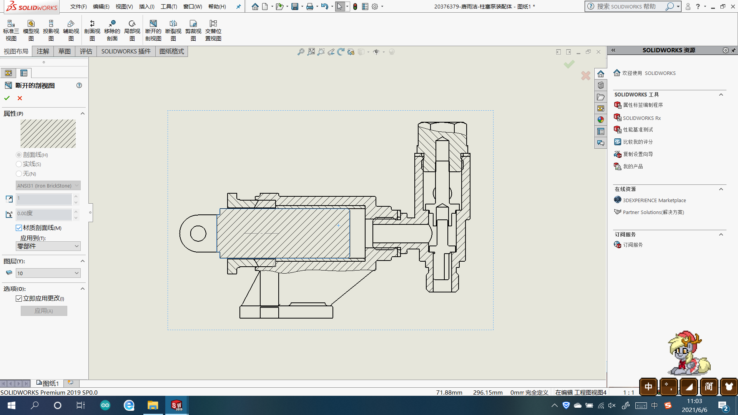This screenshot has width=738, height=415.
Task: Click the 交替位置视图 tool
Action: click(x=213, y=31)
